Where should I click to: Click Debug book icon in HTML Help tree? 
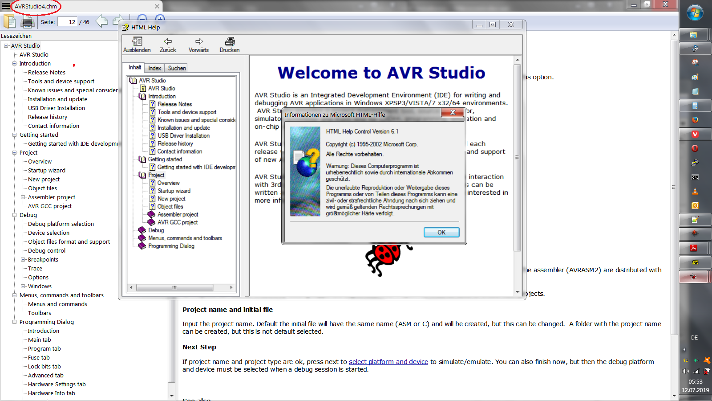pyautogui.click(x=142, y=230)
